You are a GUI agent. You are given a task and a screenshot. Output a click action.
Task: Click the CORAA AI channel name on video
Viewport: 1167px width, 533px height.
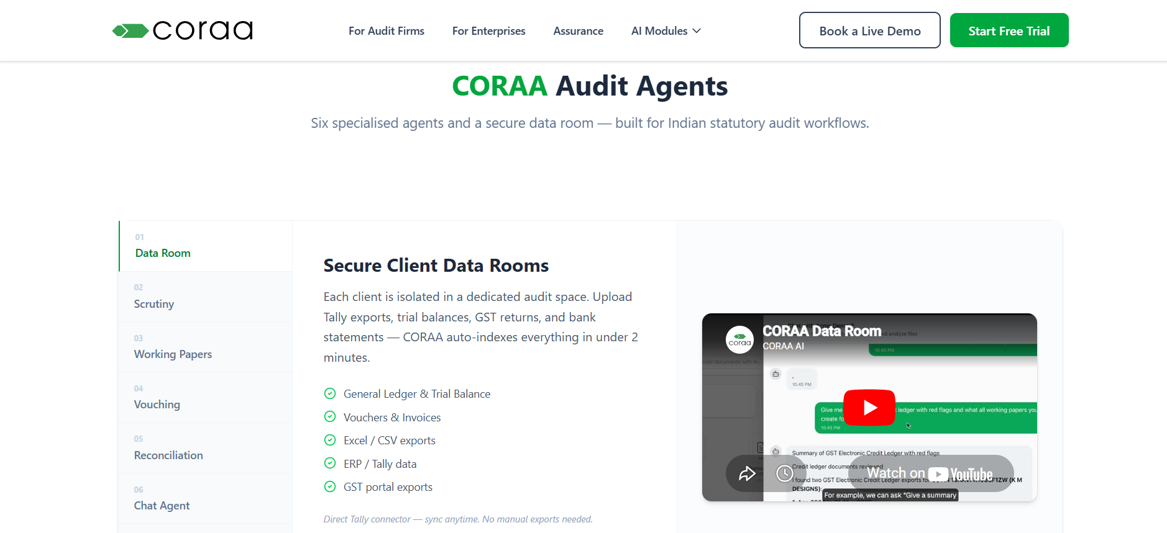tap(783, 346)
